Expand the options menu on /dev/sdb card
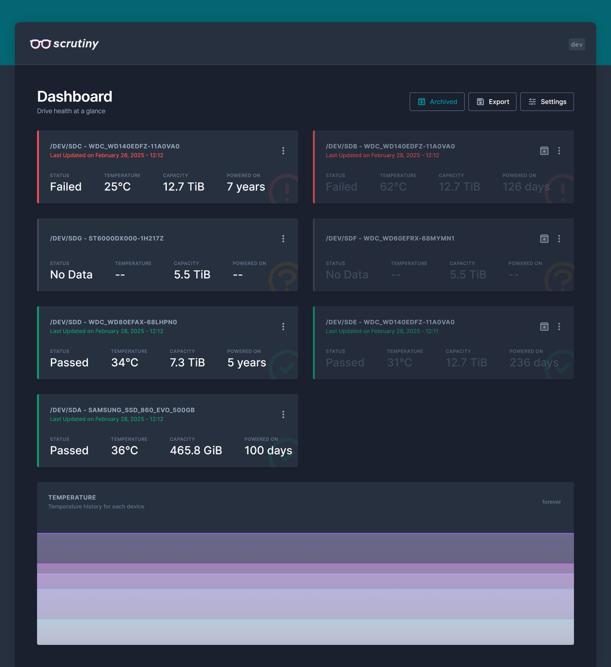611x667 pixels. 559,151
